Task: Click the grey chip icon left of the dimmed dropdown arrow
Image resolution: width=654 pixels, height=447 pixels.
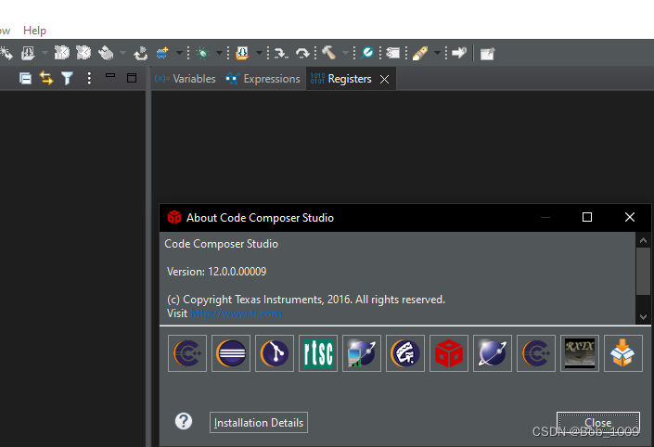Action: [106, 53]
